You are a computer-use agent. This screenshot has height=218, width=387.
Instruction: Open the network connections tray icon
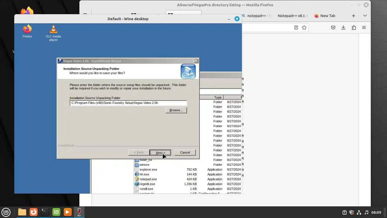359,212
